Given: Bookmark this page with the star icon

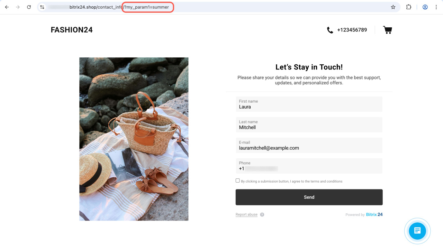Looking at the screenshot, I should pos(393,7).
